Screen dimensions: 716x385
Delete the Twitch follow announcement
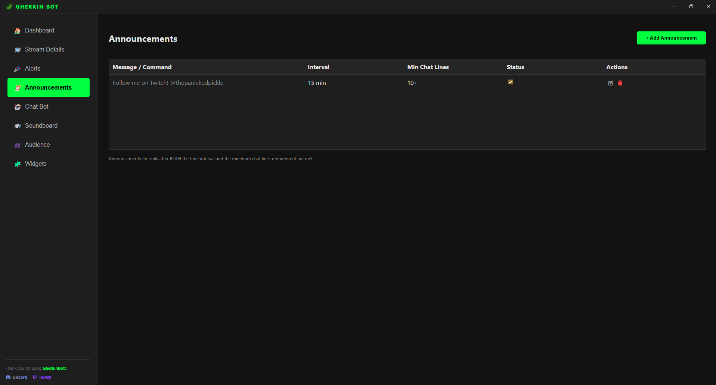(x=620, y=83)
